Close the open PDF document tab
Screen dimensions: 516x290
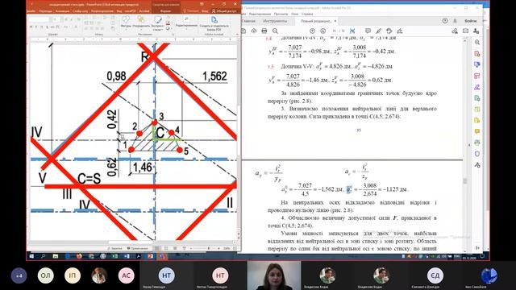pos(335,21)
